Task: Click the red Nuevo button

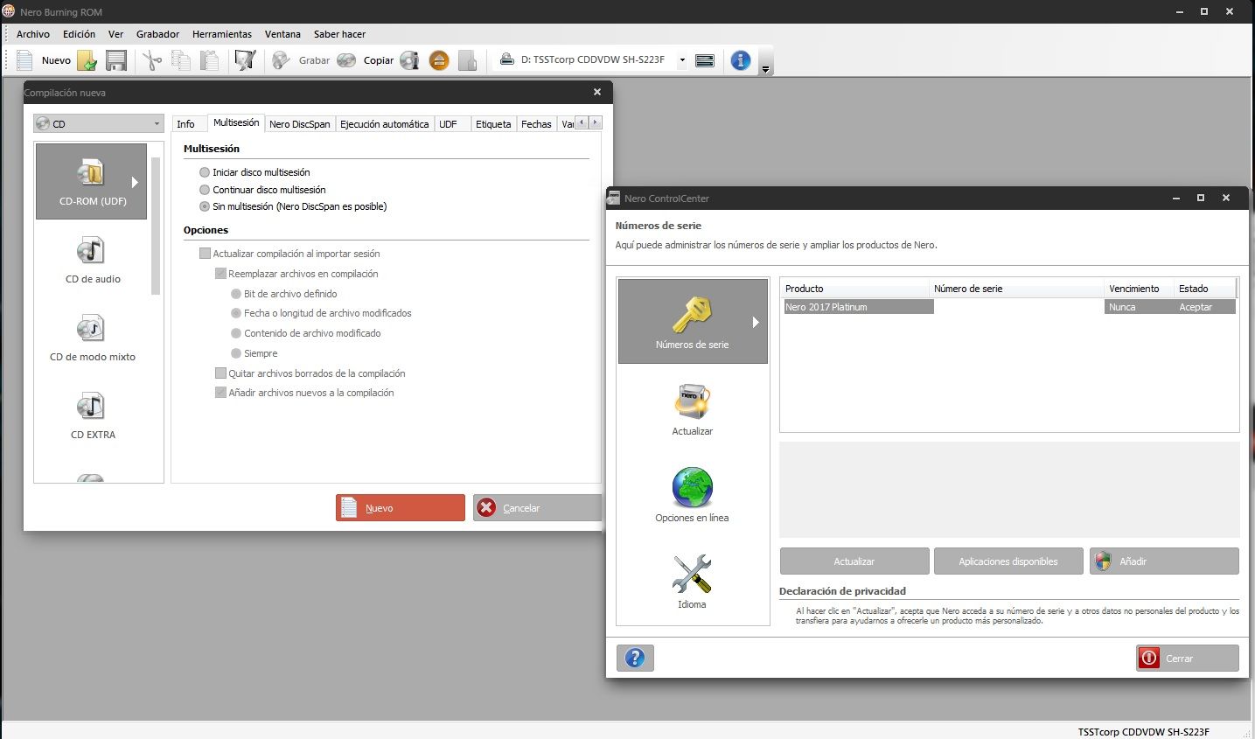Action: (x=401, y=508)
